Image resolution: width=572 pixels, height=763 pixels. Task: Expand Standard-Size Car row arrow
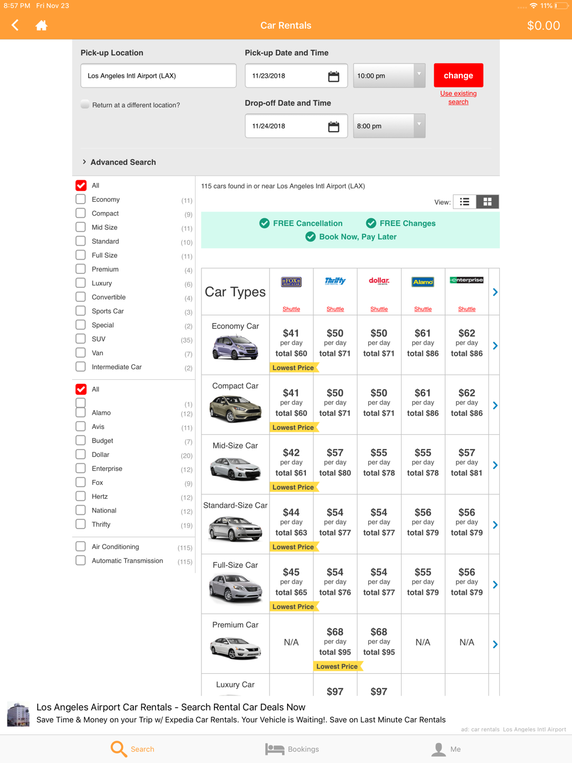pyautogui.click(x=495, y=525)
